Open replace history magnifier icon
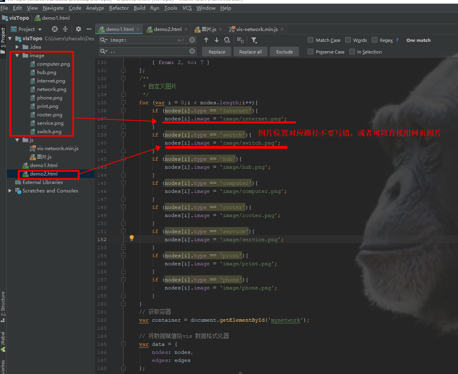 point(104,52)
